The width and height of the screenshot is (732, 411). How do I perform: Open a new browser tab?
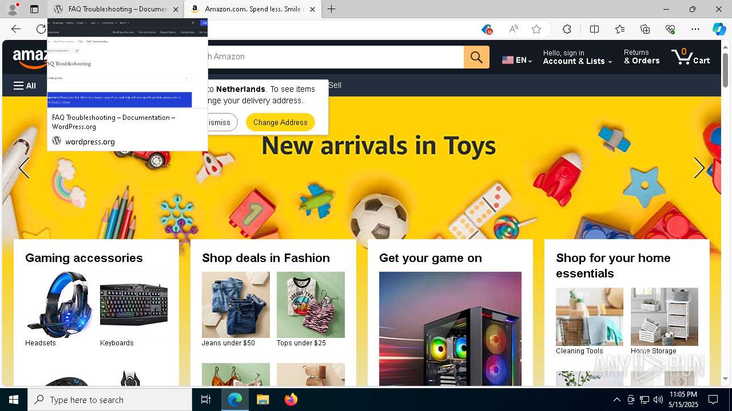pyautogui.click(x=332, y=9)
